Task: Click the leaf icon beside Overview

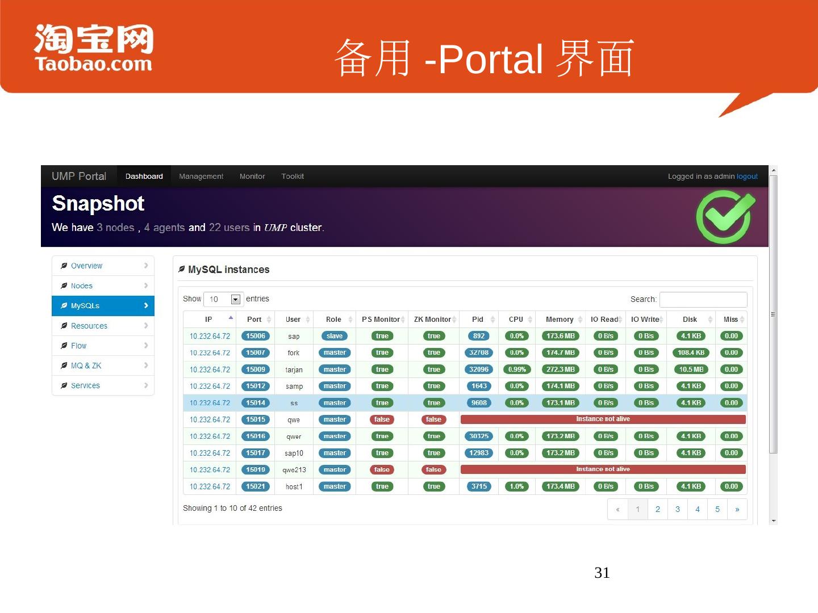Action: [x=64, y=266]
